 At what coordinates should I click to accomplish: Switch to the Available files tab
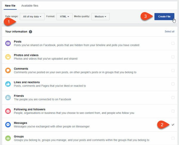point(30,6)
